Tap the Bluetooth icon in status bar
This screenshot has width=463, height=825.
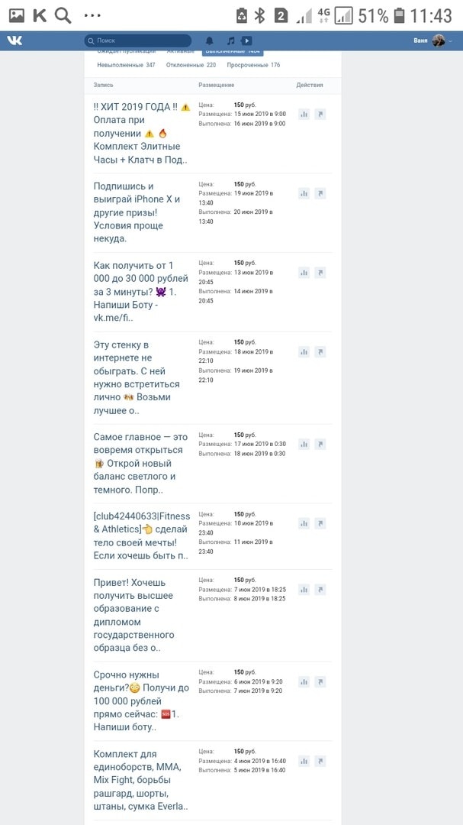[259, 15]
